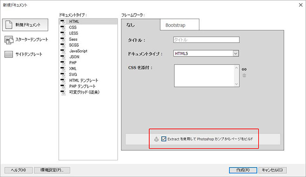306x177 pixels.
Task: Click the キャンセル(C) cancel button
Action: point(273,170)
